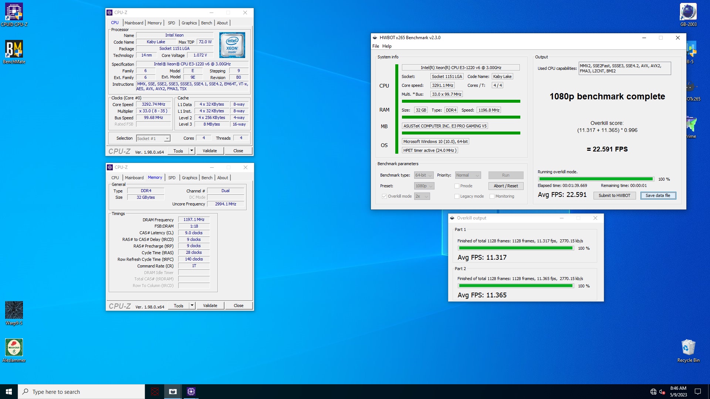The image size is (710, 399).
Task: Click the Used CPU capabilities text box
Action: click(x=625, y=68)
